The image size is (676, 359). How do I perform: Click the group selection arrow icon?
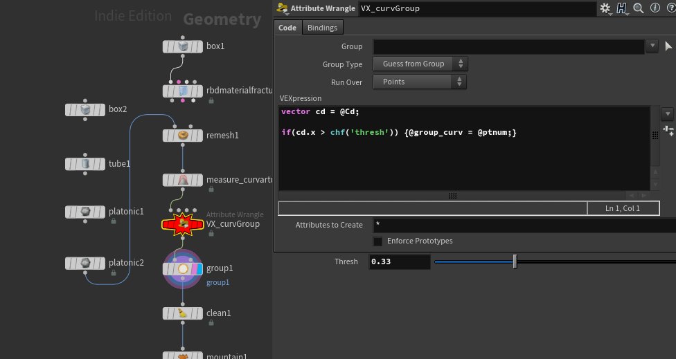pos(668,46)
